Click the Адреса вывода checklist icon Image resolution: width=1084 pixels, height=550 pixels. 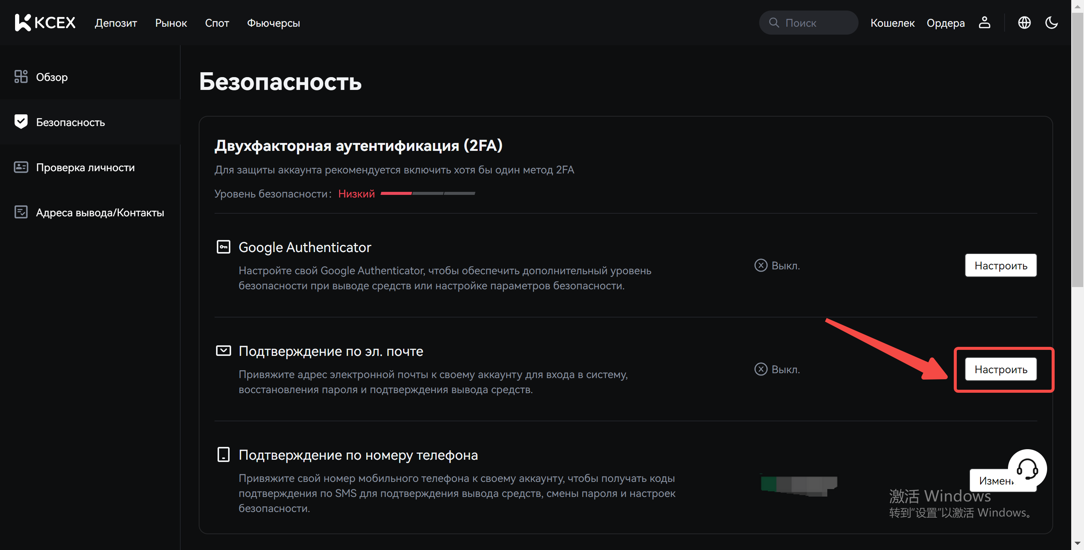coord(21,212)
